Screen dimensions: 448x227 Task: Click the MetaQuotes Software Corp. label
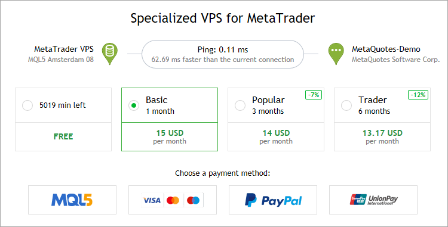pos(395,60)
